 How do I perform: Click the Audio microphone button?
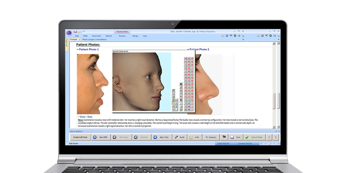coord(179,137)
